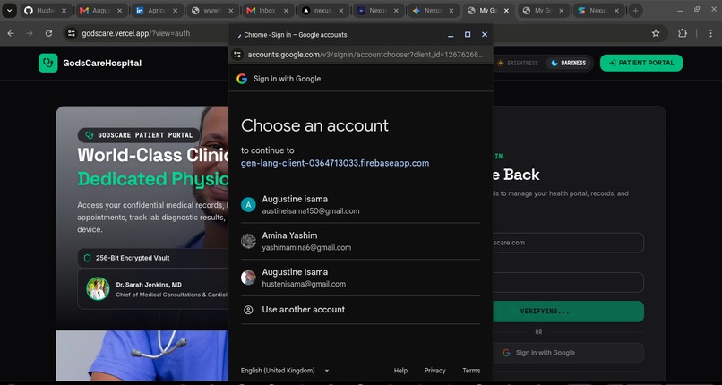Click the firebaseapp.com app link

coord(335,163)
